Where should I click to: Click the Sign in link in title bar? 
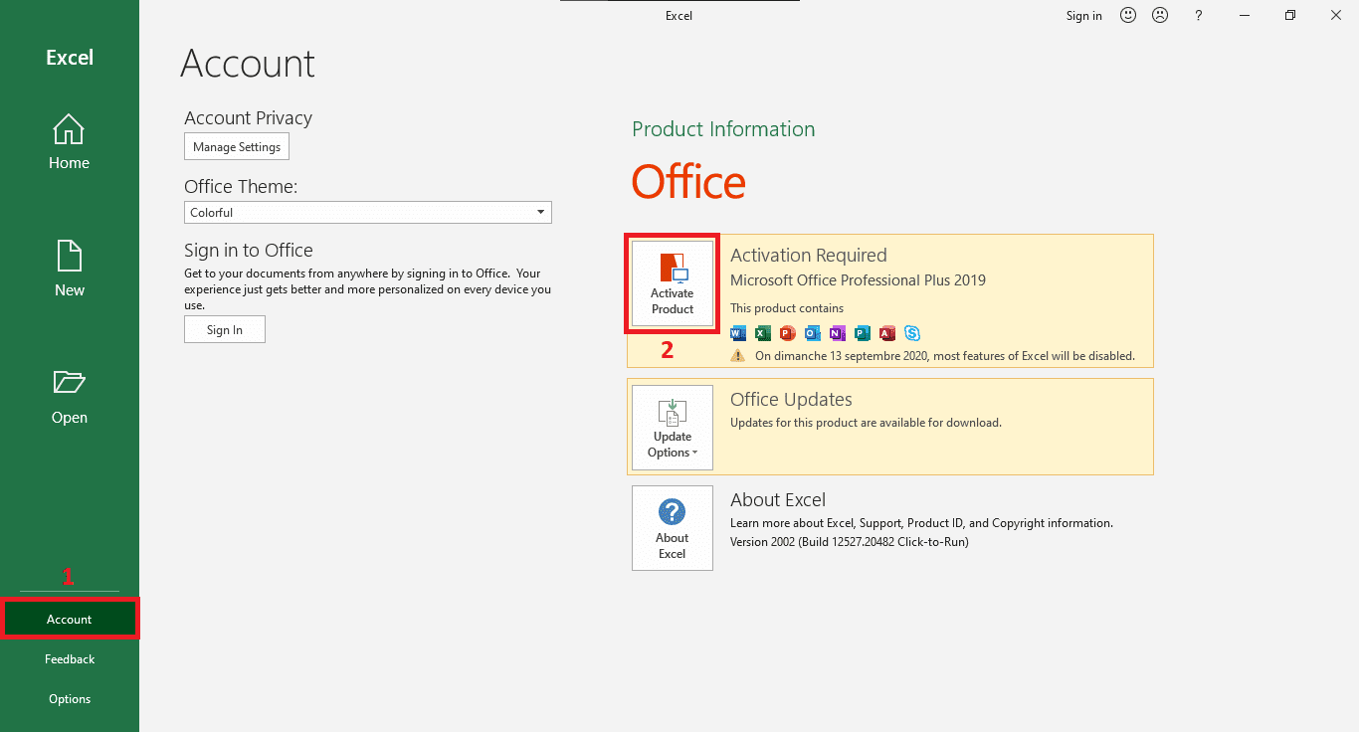pos(1083,16)
